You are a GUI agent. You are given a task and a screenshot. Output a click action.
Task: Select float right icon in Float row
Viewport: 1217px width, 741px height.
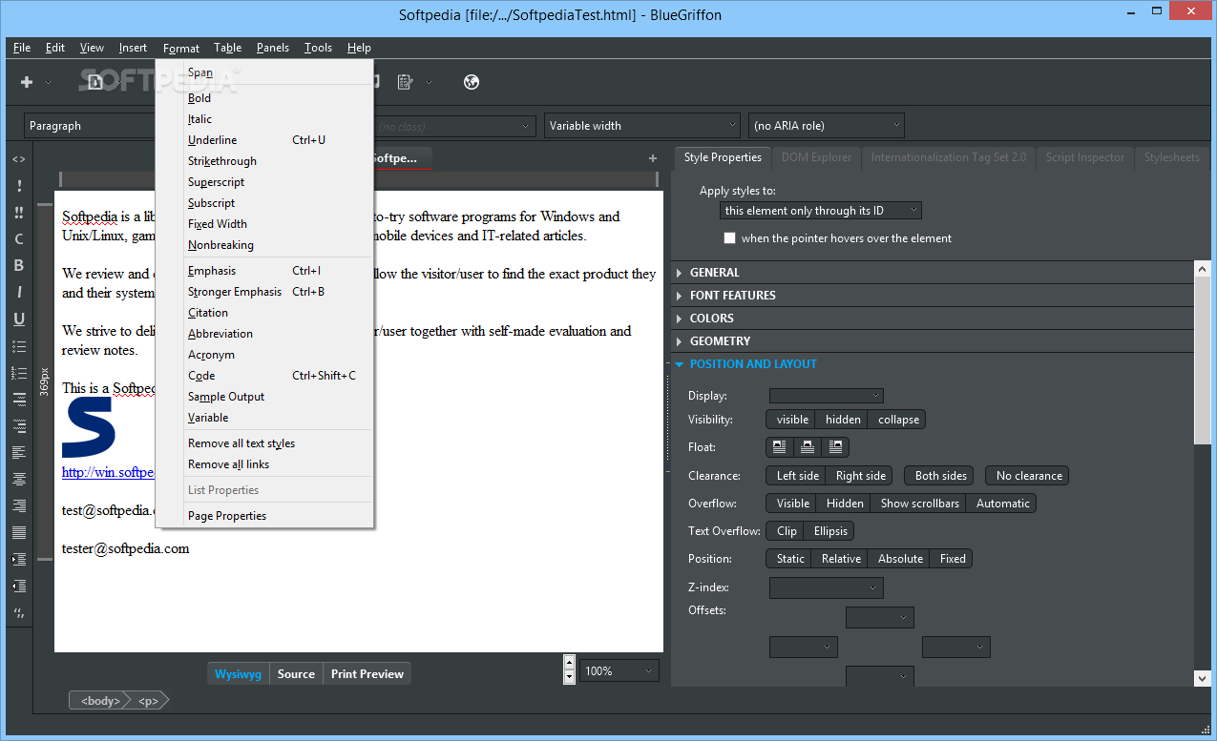click(835, 447)
